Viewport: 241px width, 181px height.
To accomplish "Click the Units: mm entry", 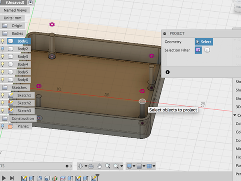I will point(12,18).
